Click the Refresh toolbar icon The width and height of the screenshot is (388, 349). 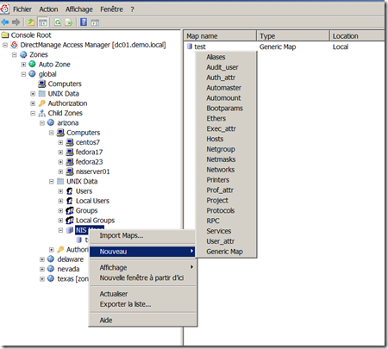point(58,22)
